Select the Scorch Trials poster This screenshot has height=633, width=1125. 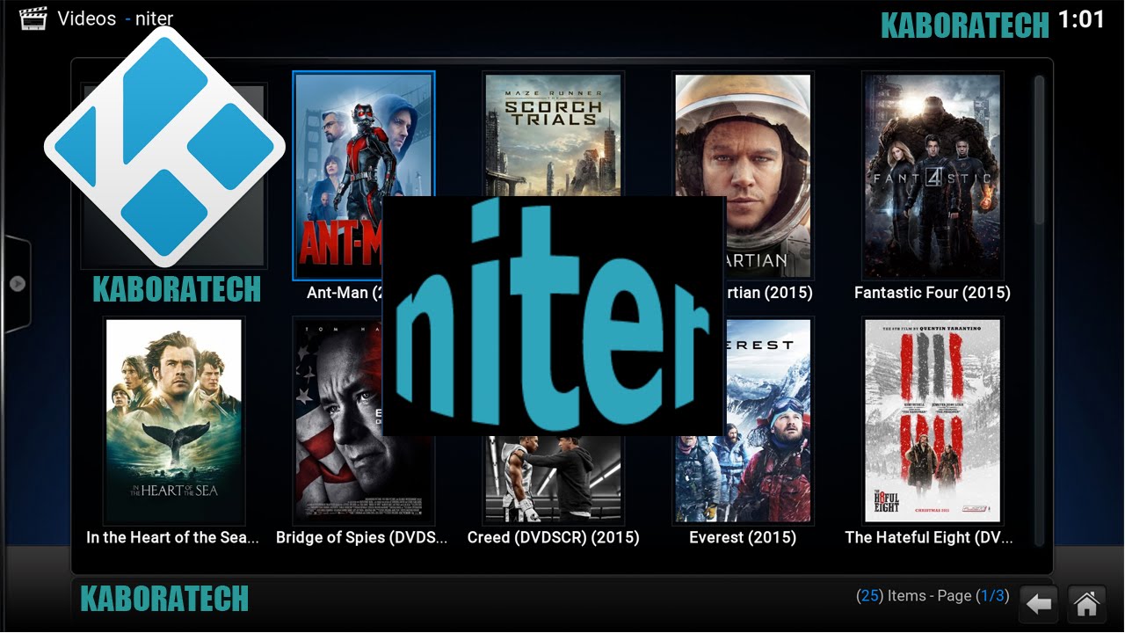552,135
